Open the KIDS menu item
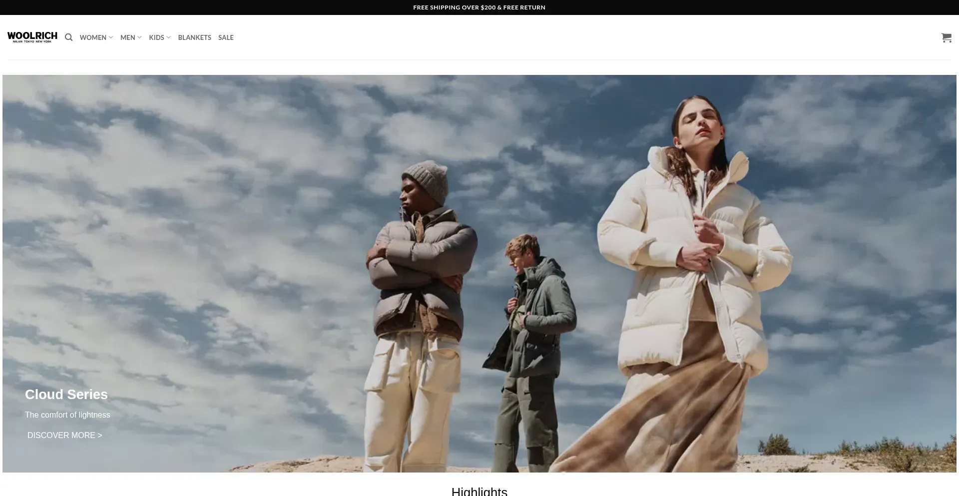This screenshot has height=496, width=959. pos(156,37)
